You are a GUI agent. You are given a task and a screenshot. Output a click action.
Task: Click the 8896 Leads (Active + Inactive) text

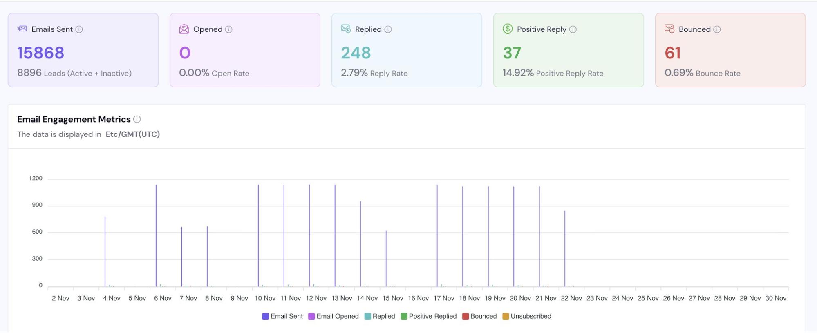74,73
